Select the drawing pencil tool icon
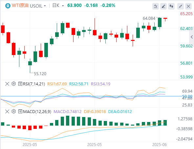 [163, 6]
